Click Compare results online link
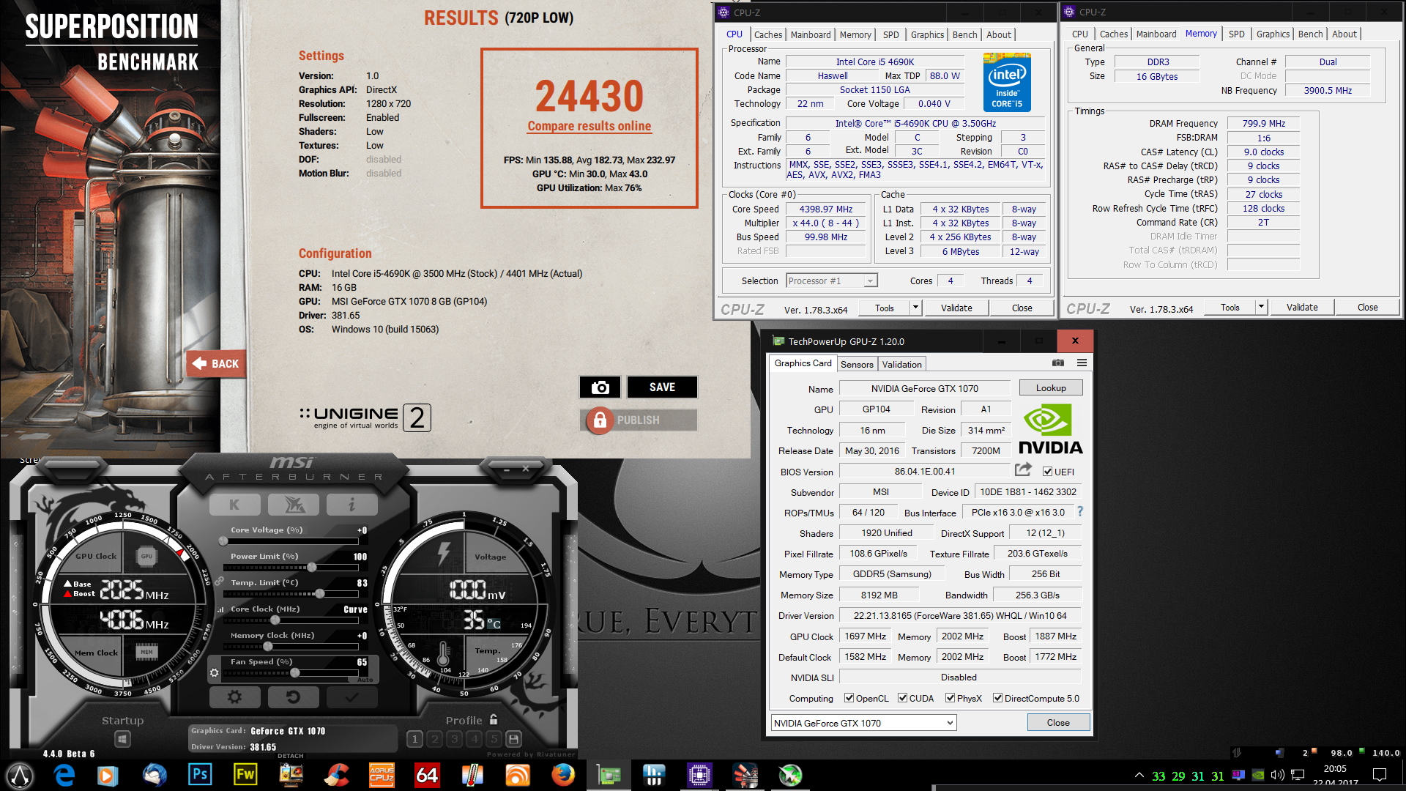 tap(589, 126)
